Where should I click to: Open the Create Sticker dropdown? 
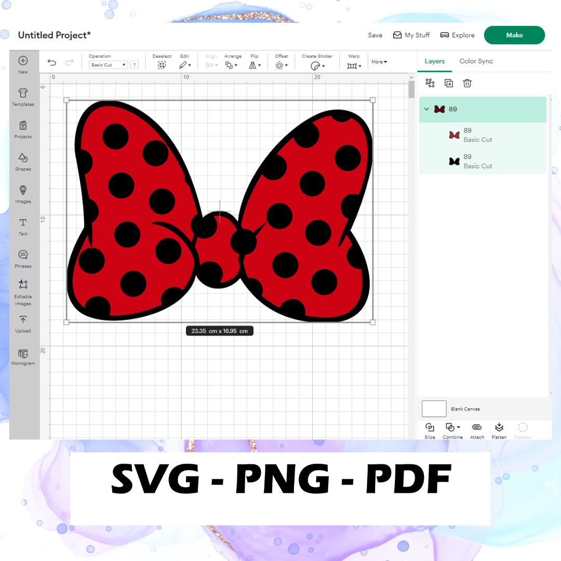(317, 61)
